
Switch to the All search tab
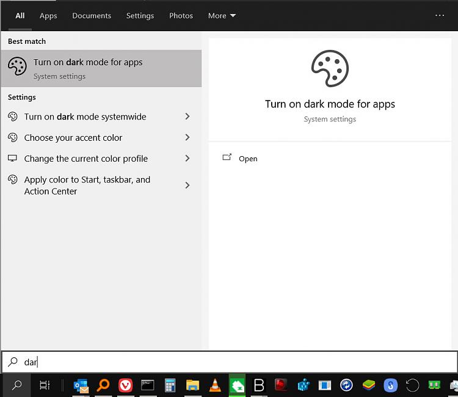[20, 15]
